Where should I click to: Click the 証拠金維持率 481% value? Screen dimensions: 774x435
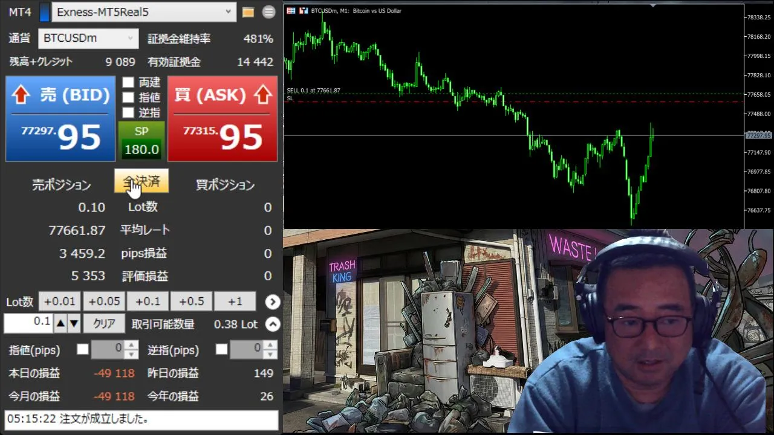(x=258, y=39)
